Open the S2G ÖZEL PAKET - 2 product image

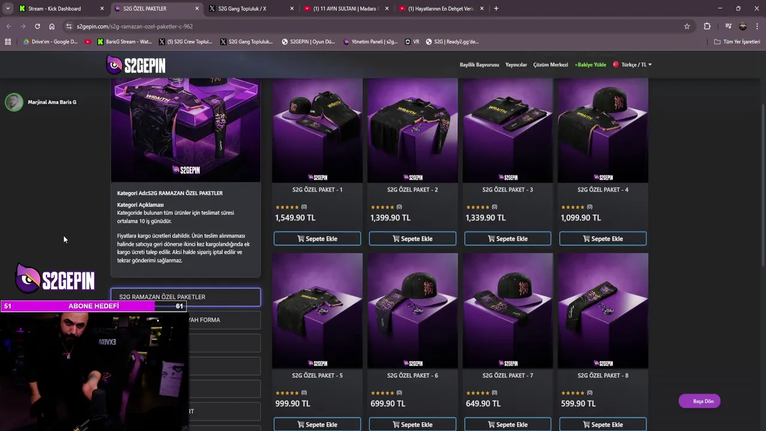pos(412,130)
